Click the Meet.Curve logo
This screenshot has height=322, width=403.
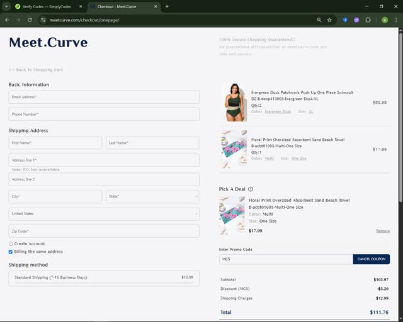48,42
